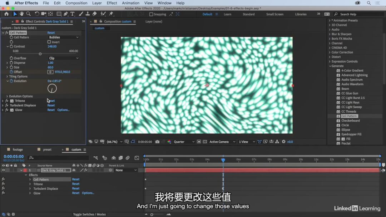Click the timeline playhead marker at 05s

[223, 160]
